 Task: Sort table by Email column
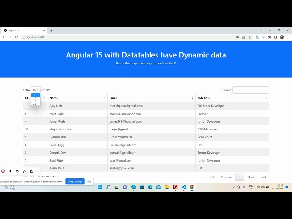click(151, 98)
